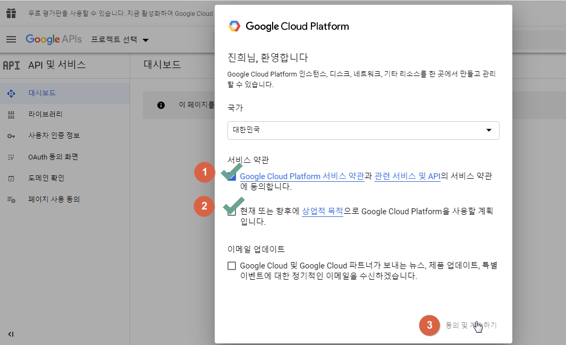
Task: Click the key icon for 사용자 인증 정보
Action: (x=11, y=136)
